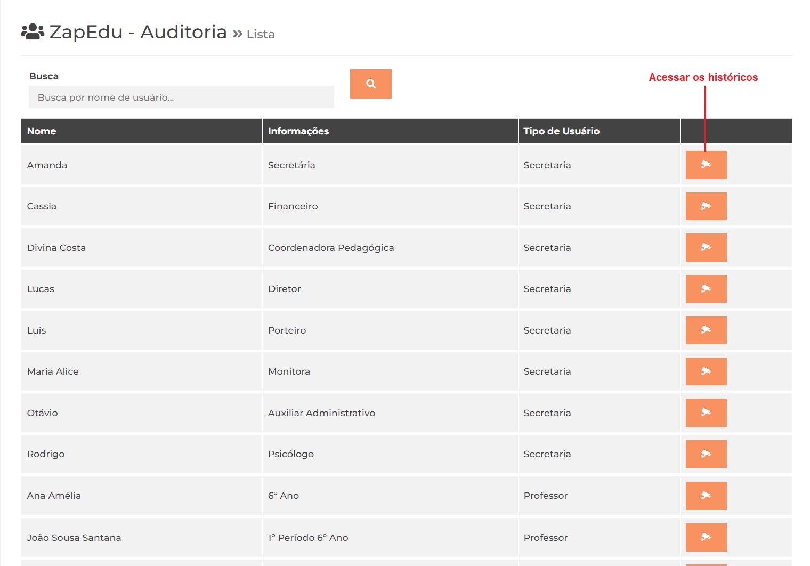Open audit history for Maria Alice
Image resolution: width=810 pixels, height=566 pixels.
pyautogui.click(x=706, y=371)
